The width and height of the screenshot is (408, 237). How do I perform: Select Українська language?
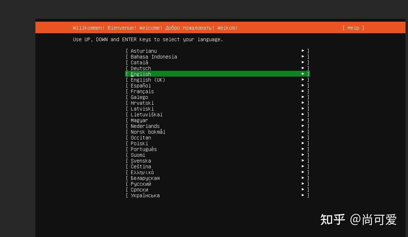pyautogui.click(x=218, y=195)
